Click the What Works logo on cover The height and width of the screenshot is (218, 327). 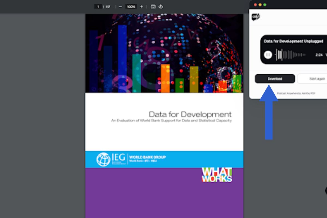click(x=217, y=175)
